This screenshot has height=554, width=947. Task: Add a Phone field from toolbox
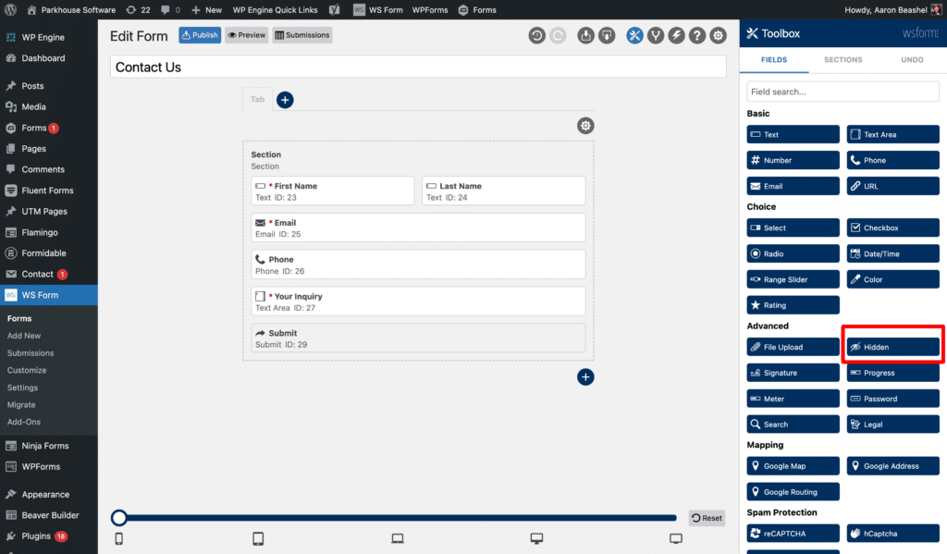tap(892, 160)
